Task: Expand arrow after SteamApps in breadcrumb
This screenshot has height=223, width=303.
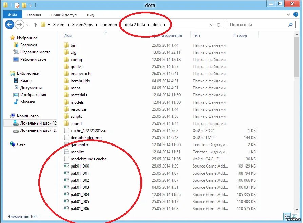Action: [96, 25]
